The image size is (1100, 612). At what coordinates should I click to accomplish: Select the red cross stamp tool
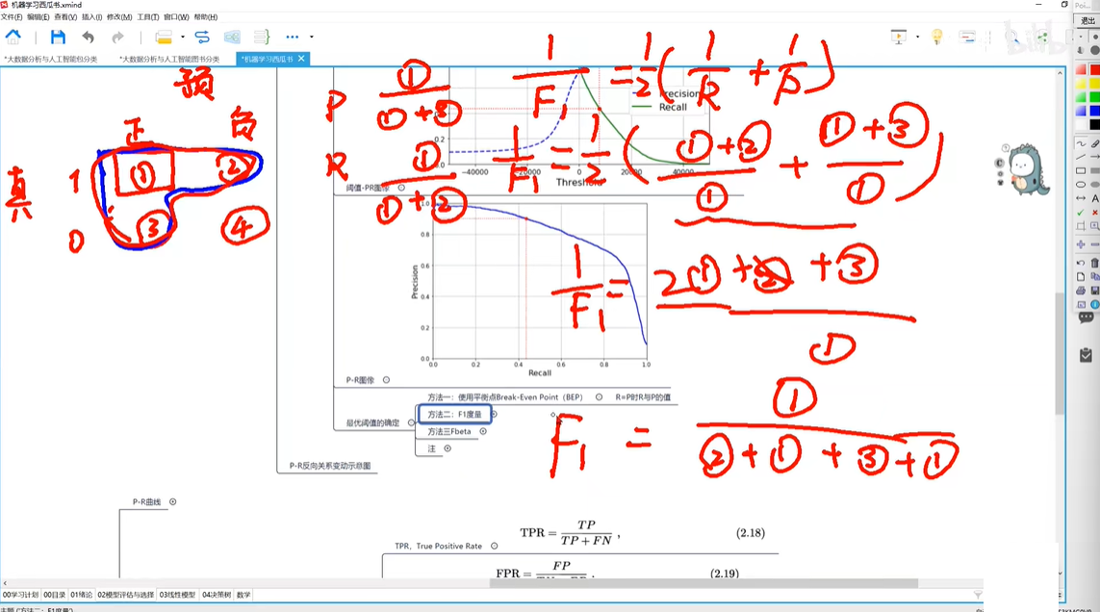click(x=1095, y=212)
